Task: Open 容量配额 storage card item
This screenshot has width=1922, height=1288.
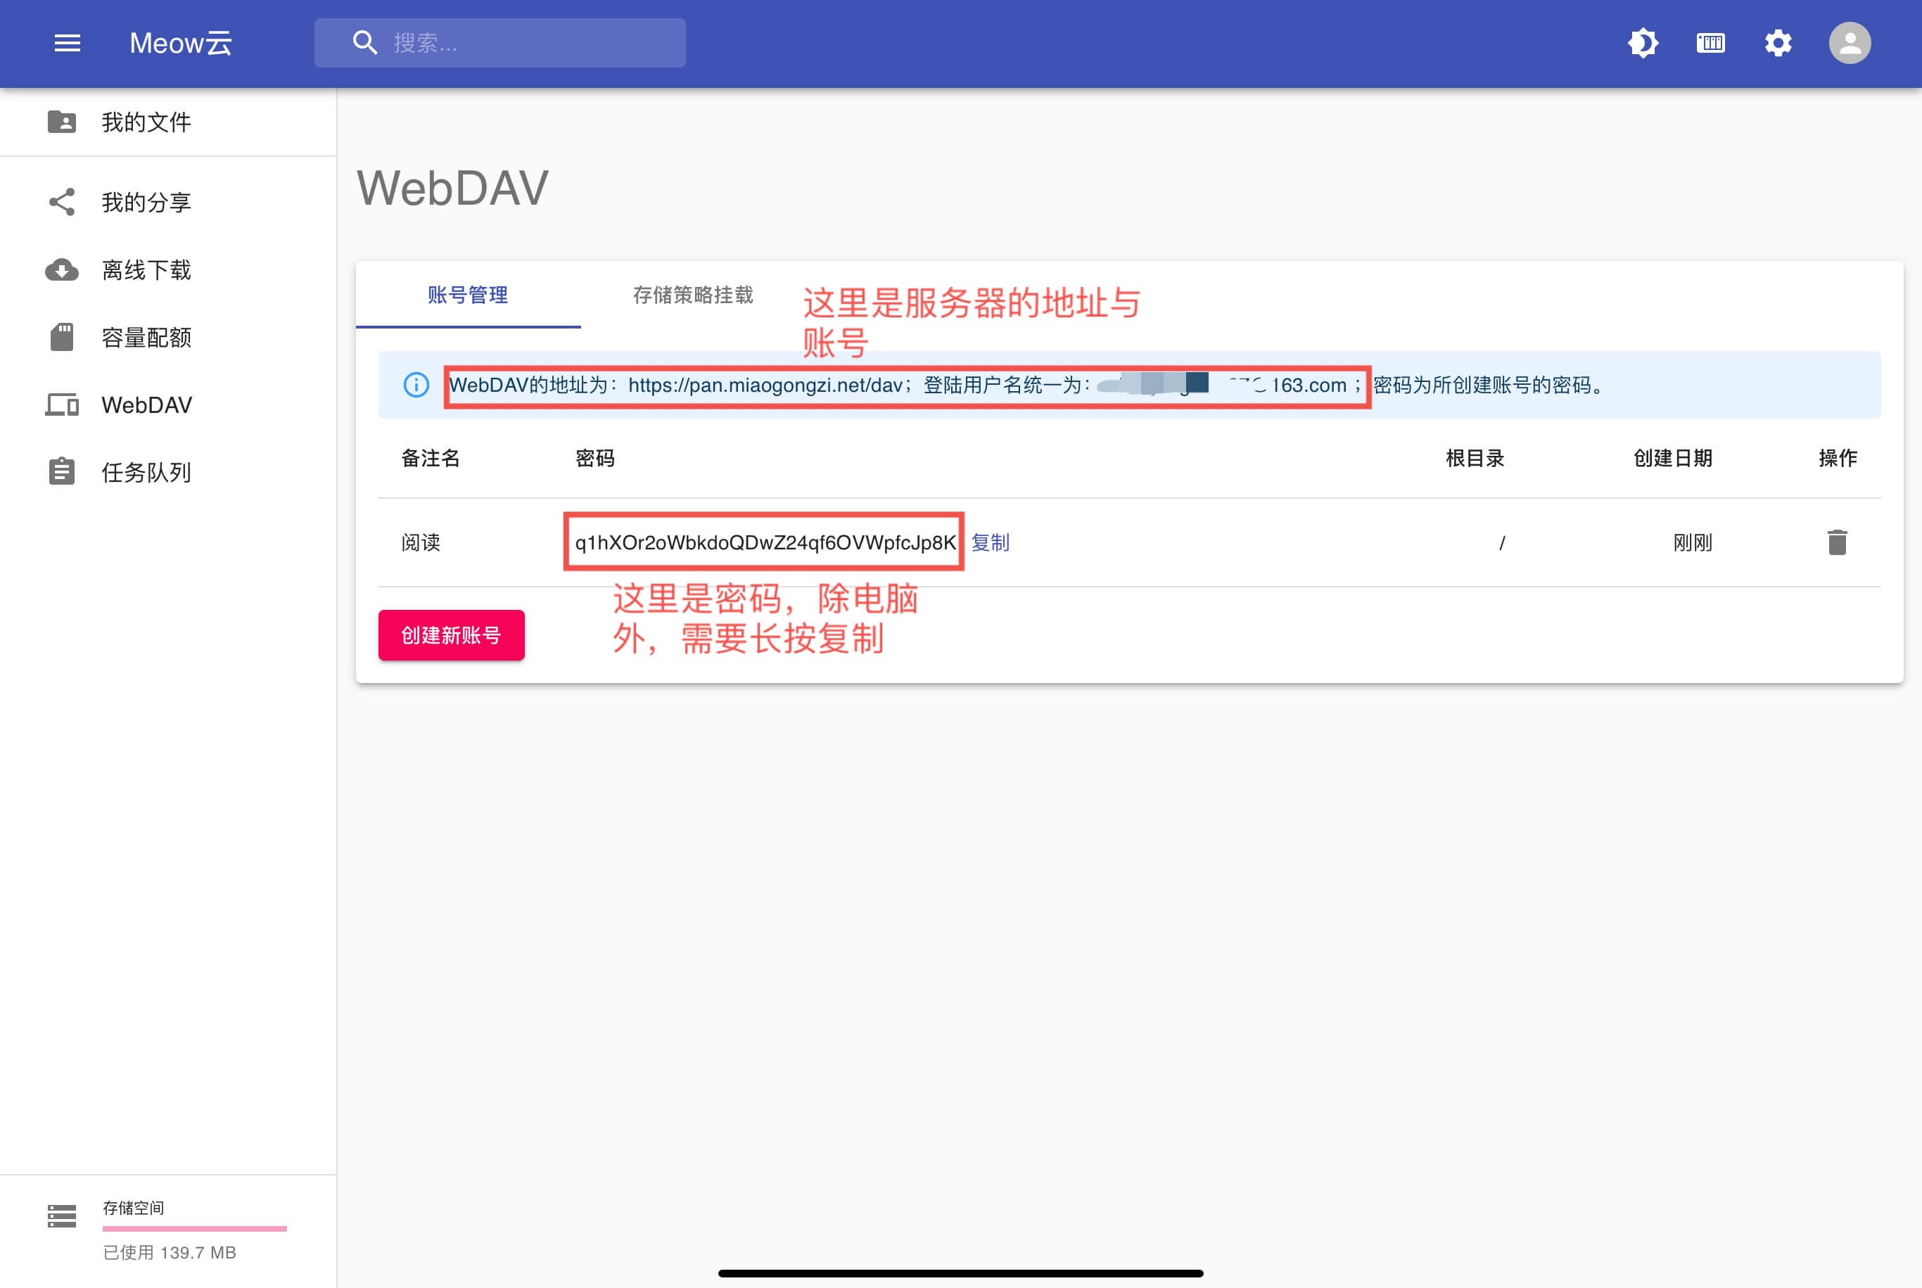Action: pyautogui.click(x=146, y=338)
